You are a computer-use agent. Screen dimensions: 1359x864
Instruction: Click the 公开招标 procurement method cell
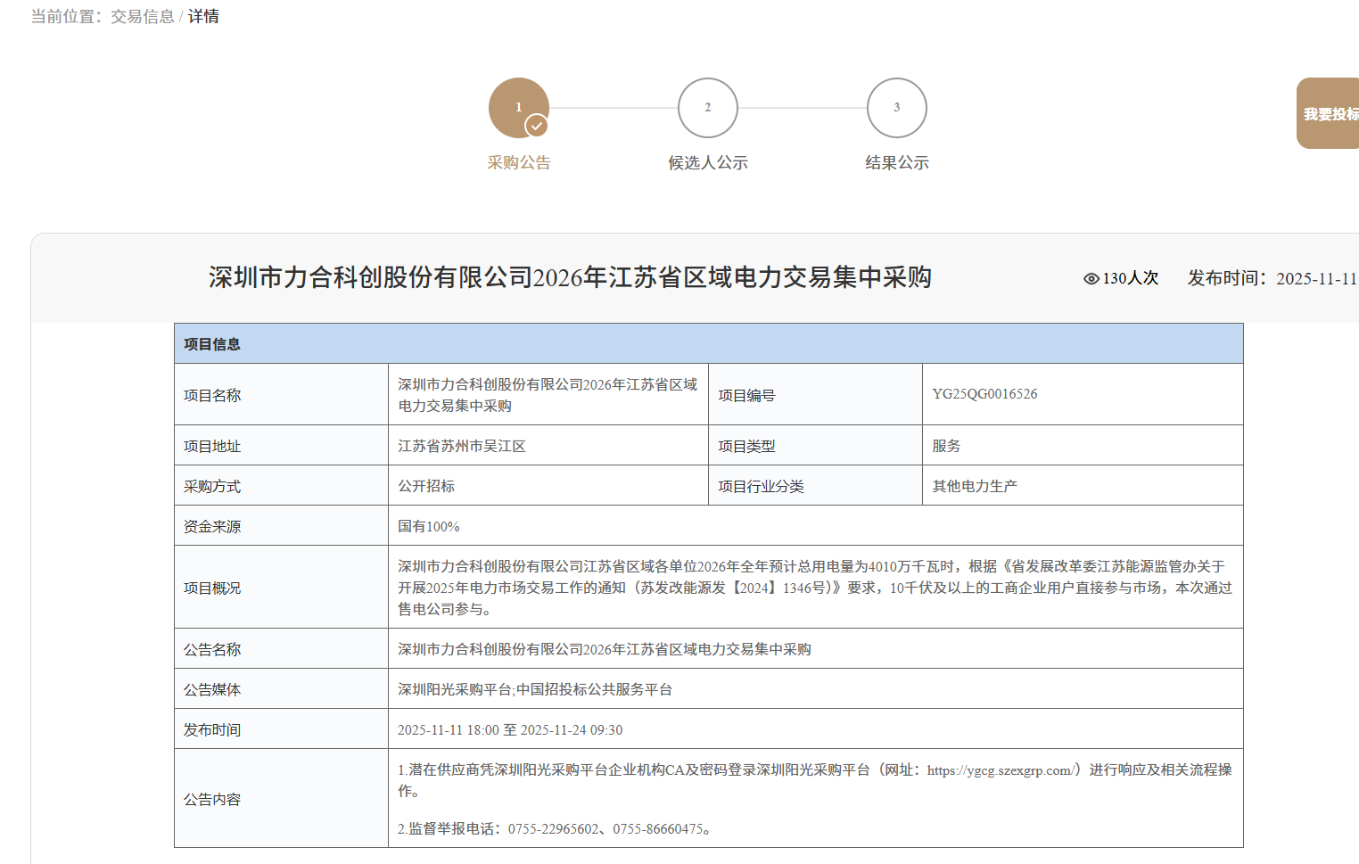click(426, 486)
